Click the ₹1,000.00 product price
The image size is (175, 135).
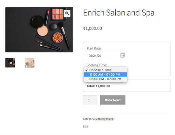(92, 28)
